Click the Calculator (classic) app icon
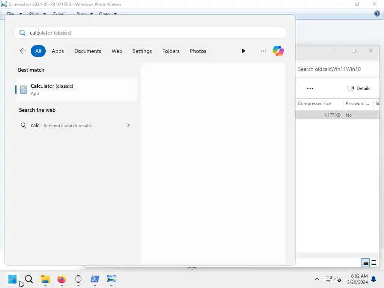 coord(24,90)
